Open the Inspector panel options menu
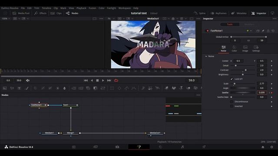The image size is (278, 156). coord(275,19)
